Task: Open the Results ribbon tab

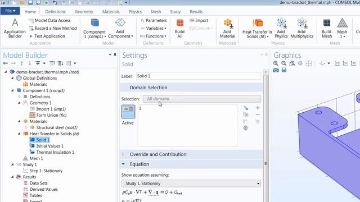Action: 196,12
